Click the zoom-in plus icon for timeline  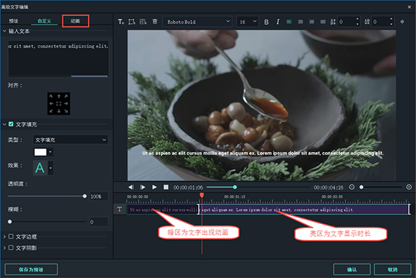(408, 187)
